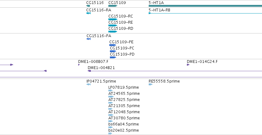
Task: Select the IP04721.5prime EST glyph
Action: pyautogui.click(x=89, y=84)
